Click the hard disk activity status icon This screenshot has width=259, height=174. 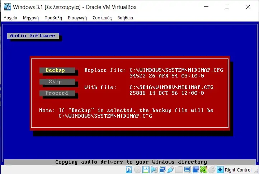click(x=129, y=170)
